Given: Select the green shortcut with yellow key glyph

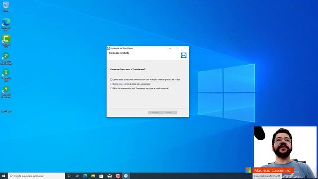Looking at the screenshot, I should point(6,91).
